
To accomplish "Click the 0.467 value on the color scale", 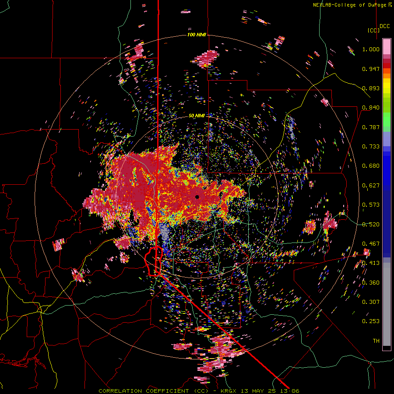I will (x=371, y=244).
